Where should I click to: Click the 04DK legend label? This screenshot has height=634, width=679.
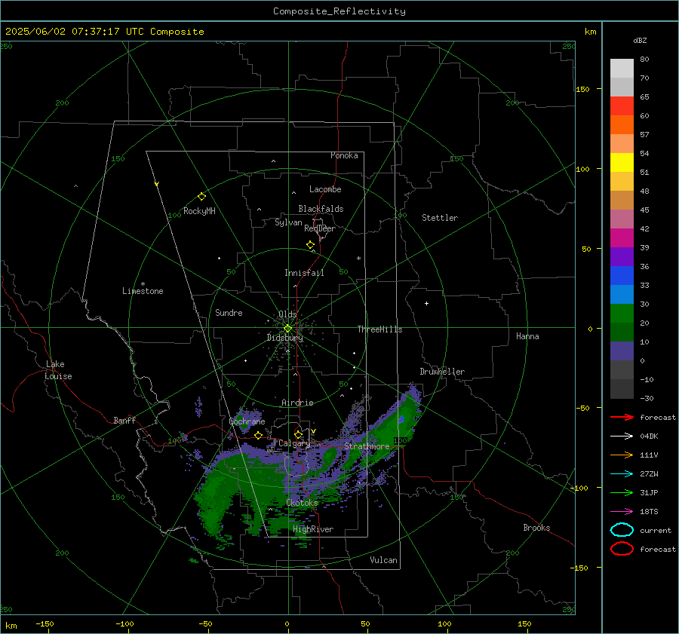pyautogui.click(x=649, y=436)
